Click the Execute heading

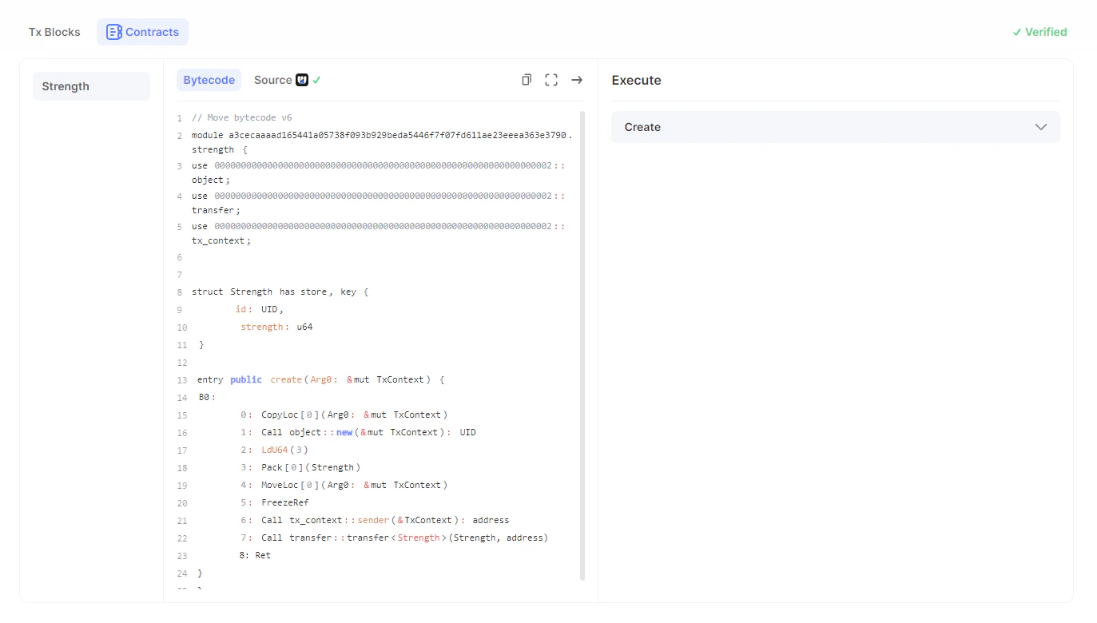click(x=637, y=80)
